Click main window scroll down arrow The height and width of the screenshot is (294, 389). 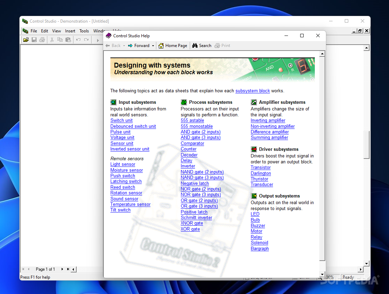[366, 263]
